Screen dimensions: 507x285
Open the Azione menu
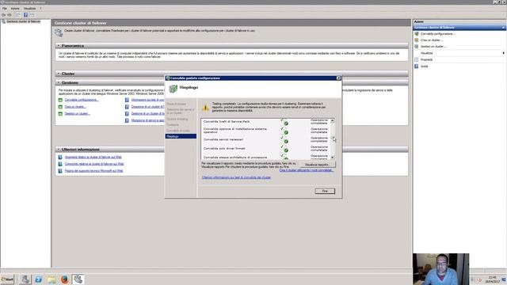pos(15,9)
